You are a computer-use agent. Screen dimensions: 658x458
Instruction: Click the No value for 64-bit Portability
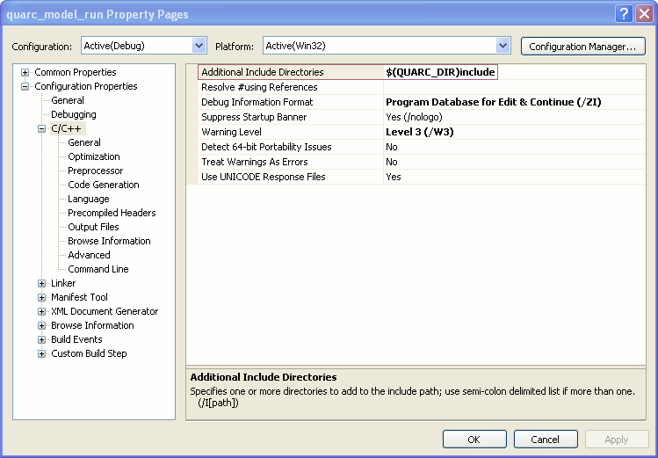coord(392,147)
